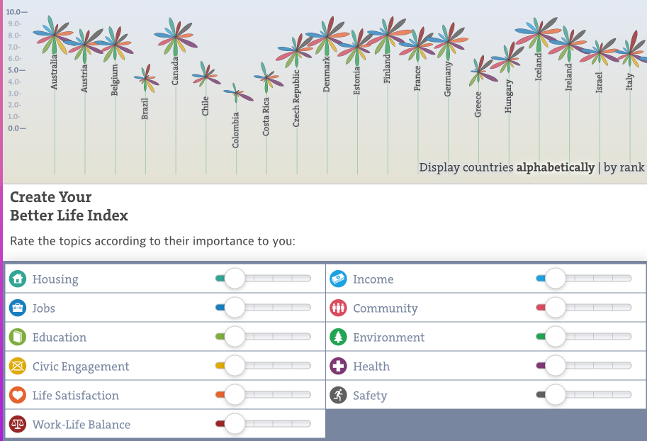Click the Housing house icon

[x=18, y=279]
